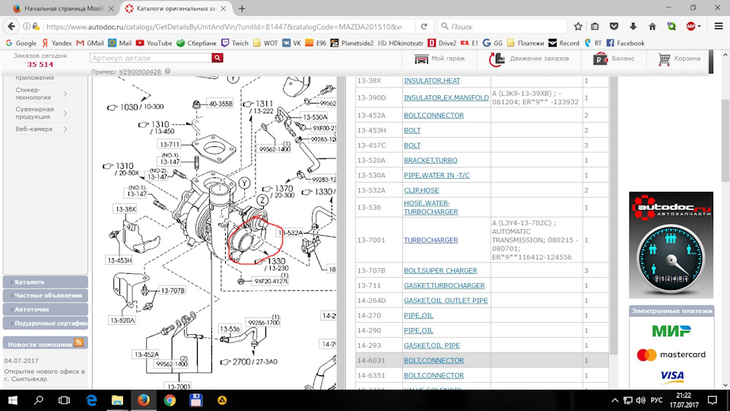Viewport: 730px width, 411px height.
Task: Open the Корзина shopping cart icon
Action: (x=665, y=59)
